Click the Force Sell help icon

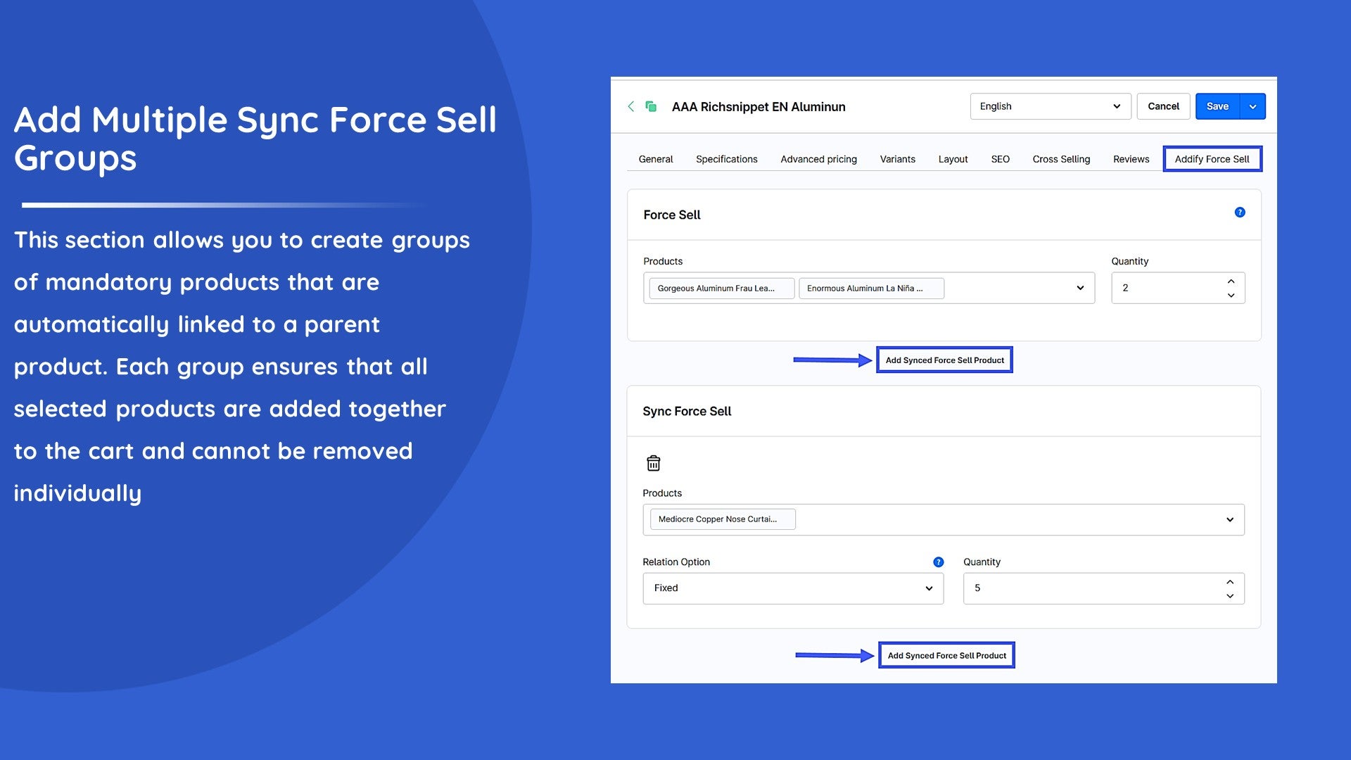click(x=1240, y=213)
